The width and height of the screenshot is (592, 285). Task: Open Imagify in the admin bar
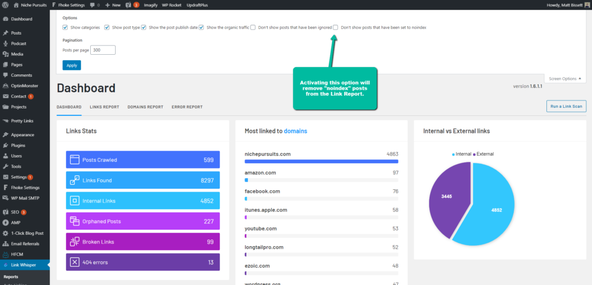151,5
